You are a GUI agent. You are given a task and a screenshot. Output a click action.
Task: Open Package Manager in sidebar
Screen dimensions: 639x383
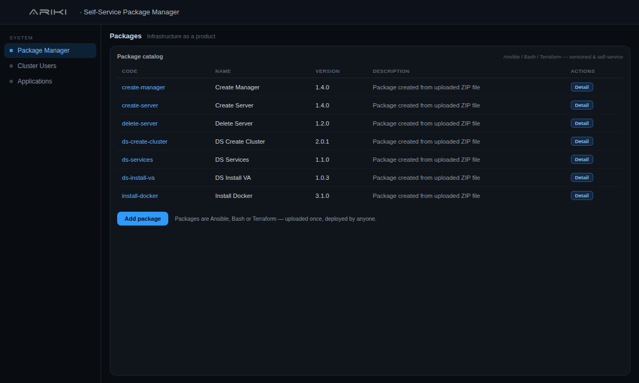tap(50, 51)
